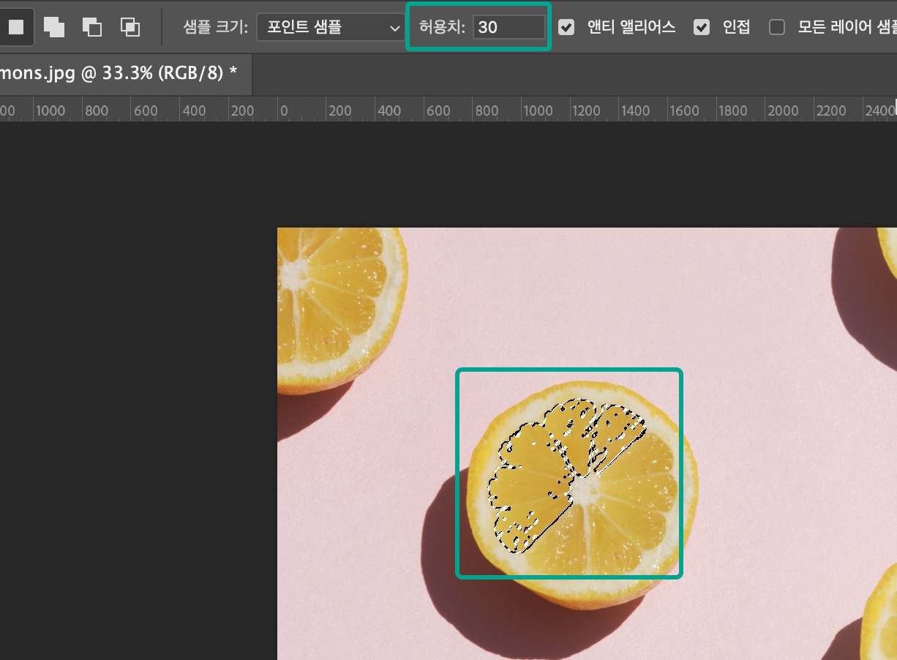This screenshot has height=660, width=897.
Task: Switch to the document tab at 33.3% (RGB/8)
Action: (124, 74)
